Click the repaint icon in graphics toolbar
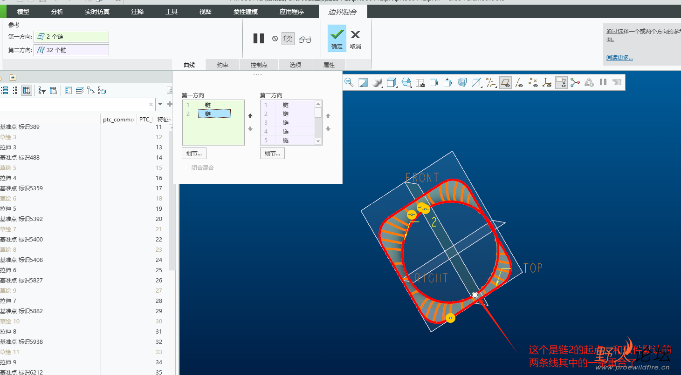 (363, 82)
